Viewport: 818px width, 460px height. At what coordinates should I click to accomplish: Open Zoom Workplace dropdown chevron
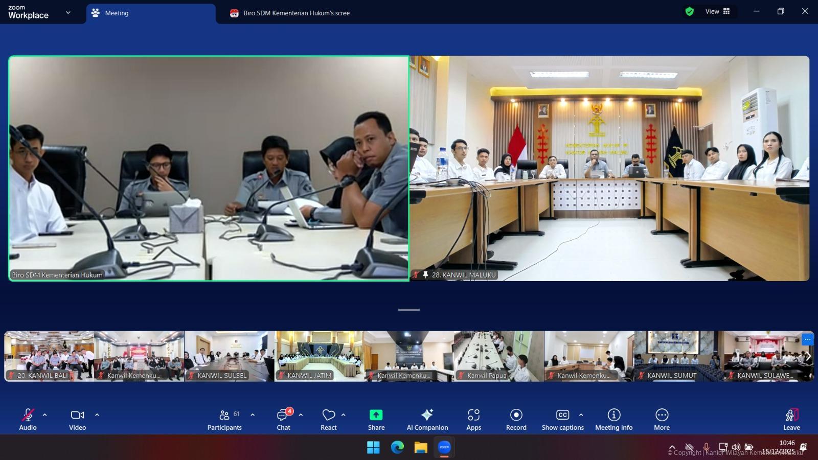[68, 13]
